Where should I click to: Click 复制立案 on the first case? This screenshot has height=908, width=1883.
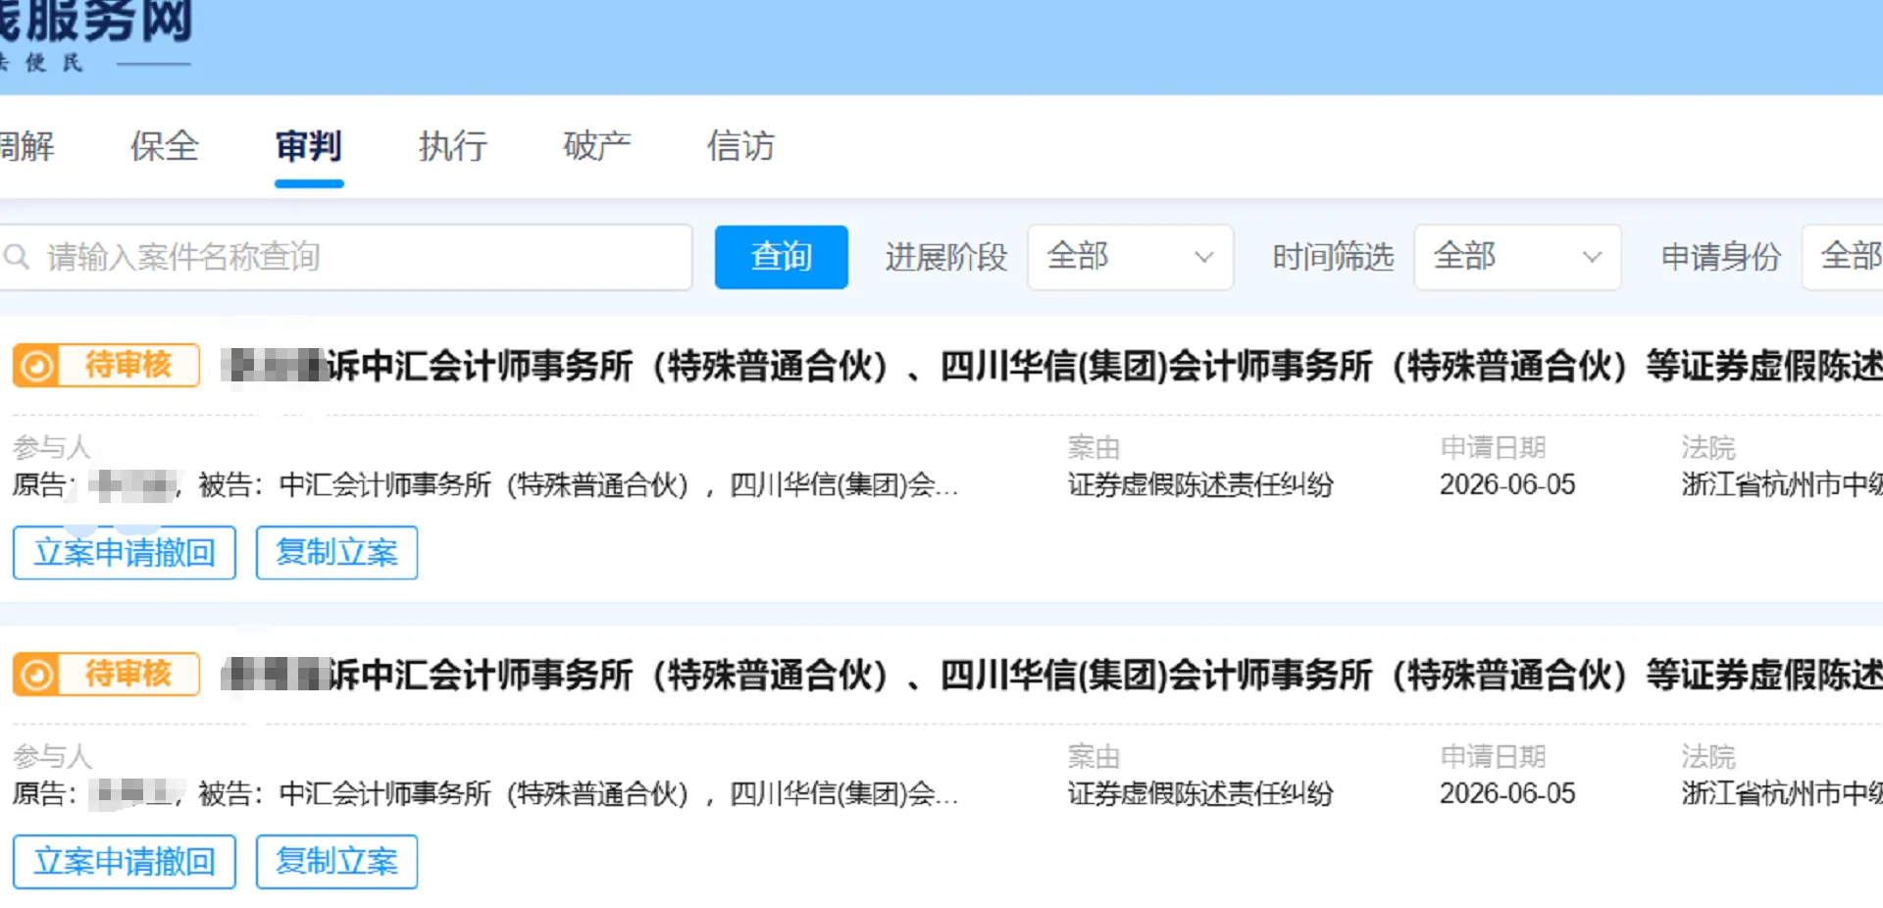(x=337, y=552)
